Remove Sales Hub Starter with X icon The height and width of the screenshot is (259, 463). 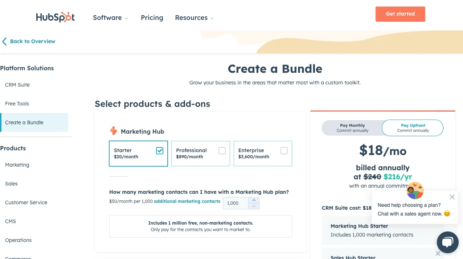(438, 254)
